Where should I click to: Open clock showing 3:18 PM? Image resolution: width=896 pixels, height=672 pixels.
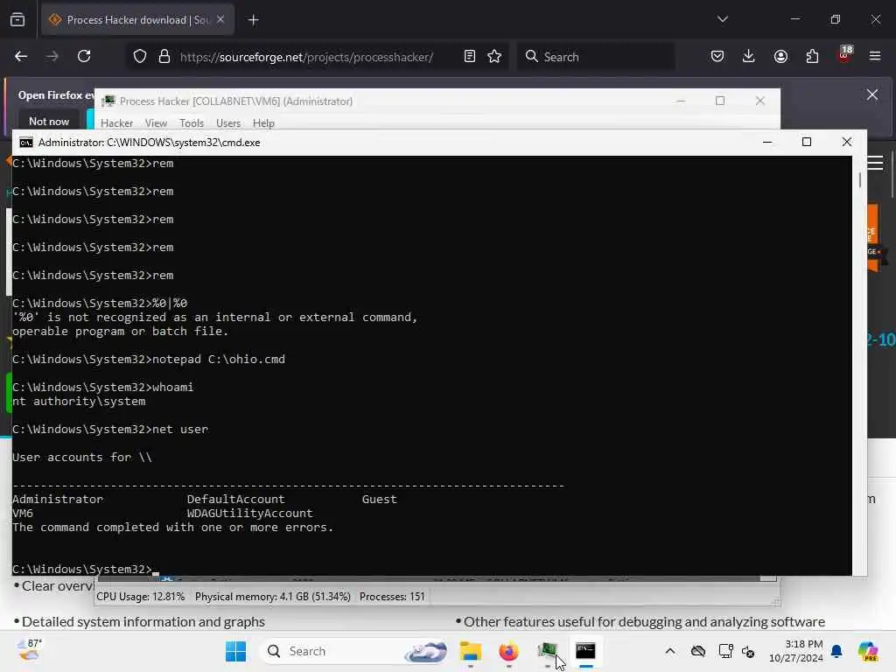[795, 651]
